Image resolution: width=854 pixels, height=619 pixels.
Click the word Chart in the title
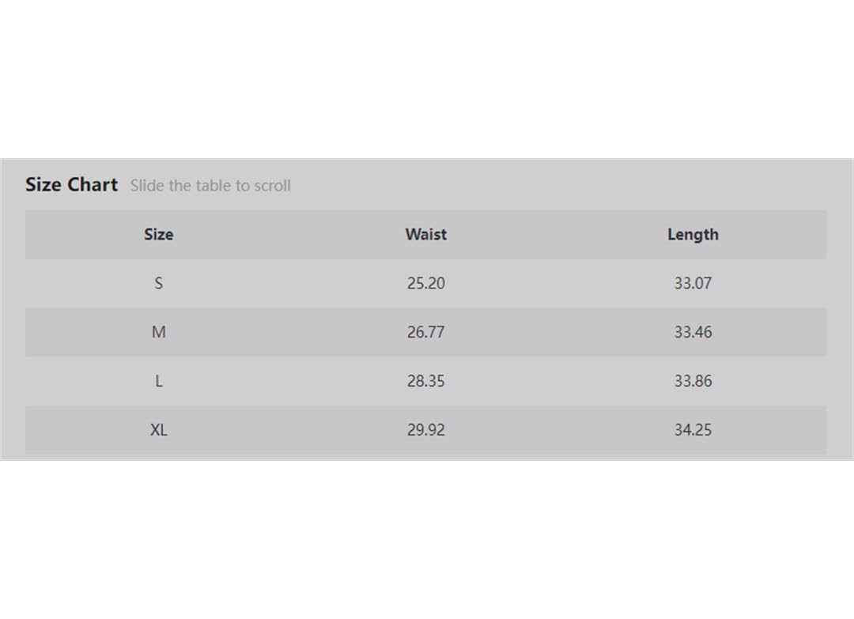click(92, 184)
